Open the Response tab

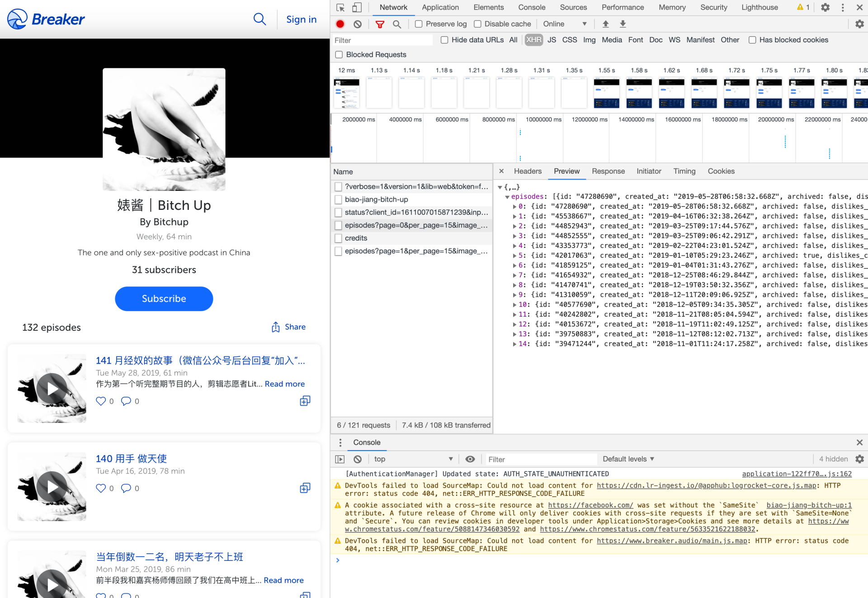(608, 171)
